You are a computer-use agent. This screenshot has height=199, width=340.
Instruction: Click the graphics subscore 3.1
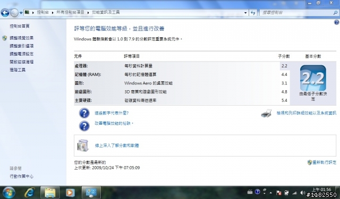pyautogui.click(x=284, y=83)
